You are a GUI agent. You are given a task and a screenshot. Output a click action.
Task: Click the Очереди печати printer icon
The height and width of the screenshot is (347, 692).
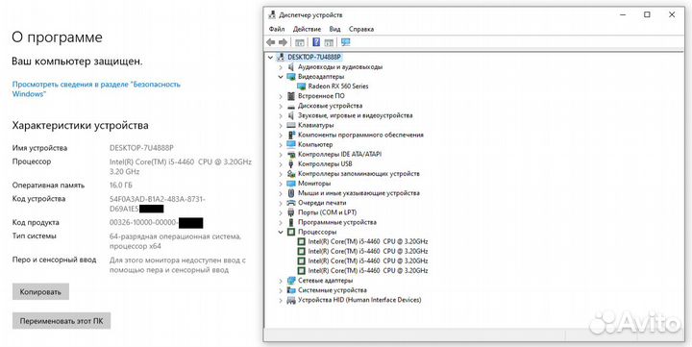pyautogui.click(x=291, y=203)
